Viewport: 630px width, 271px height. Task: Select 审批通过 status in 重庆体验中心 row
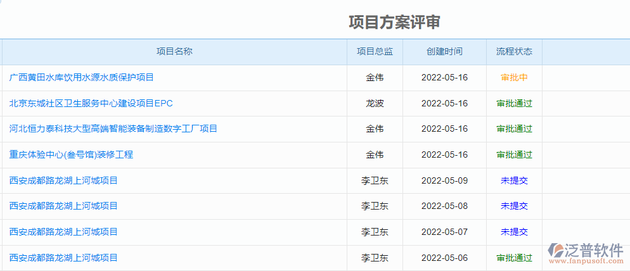[x=514, y=154]
